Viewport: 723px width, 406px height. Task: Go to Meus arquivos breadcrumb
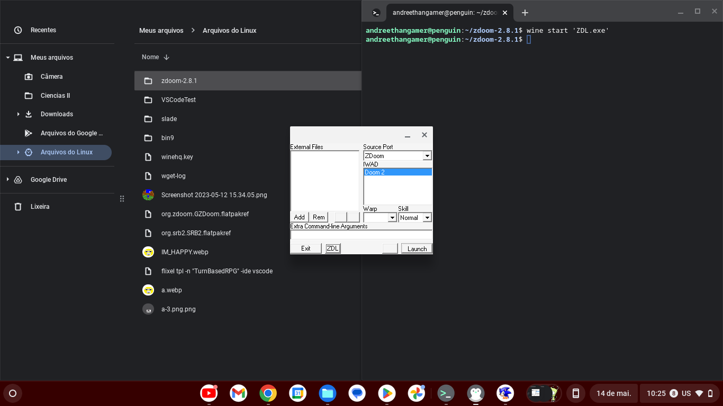(161, 31)
